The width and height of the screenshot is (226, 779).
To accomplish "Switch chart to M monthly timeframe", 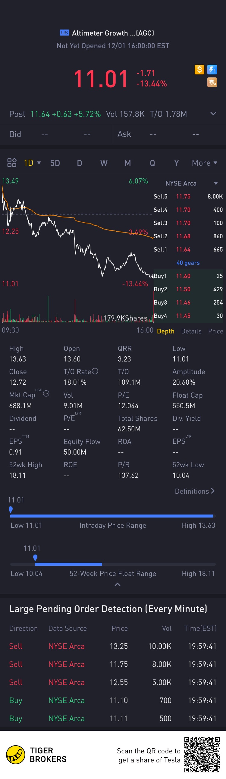I will (128, 163).
